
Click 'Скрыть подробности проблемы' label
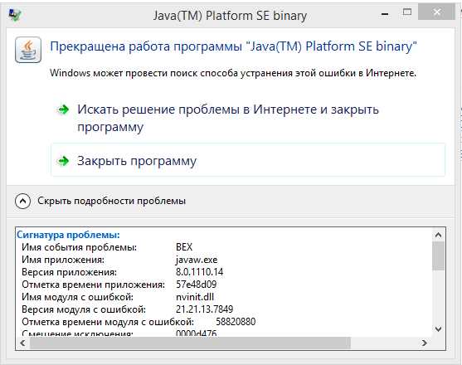point(111,201)
